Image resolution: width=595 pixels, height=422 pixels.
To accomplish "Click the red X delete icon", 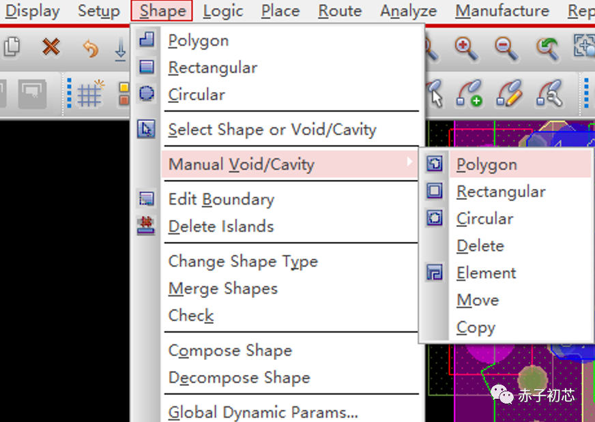I will point(50,46).
